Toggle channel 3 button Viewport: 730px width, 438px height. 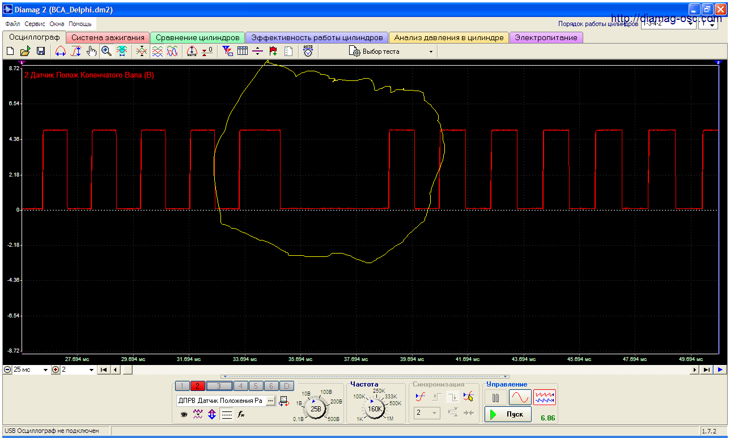[x=218, y=386]
